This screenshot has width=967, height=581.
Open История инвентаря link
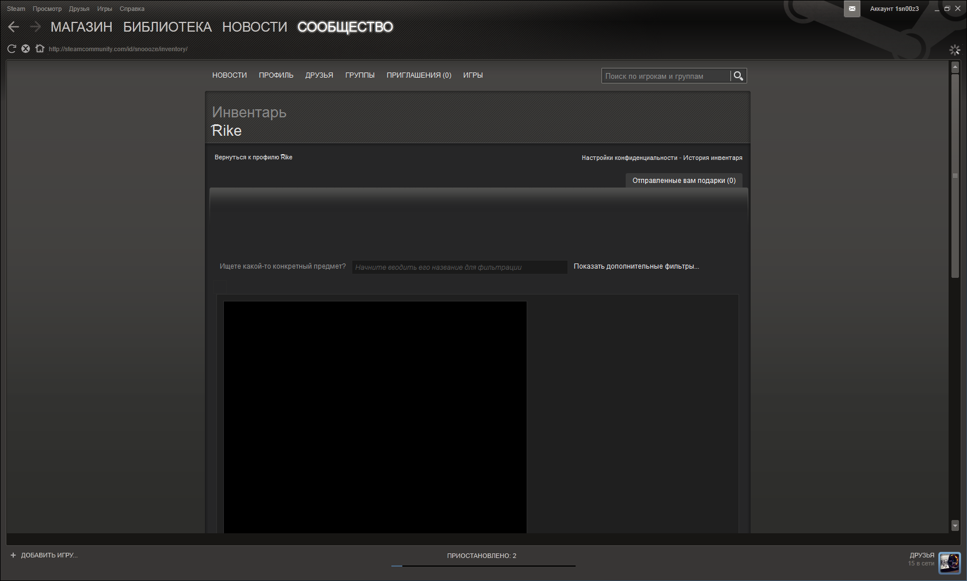click(x=713, y=158)
